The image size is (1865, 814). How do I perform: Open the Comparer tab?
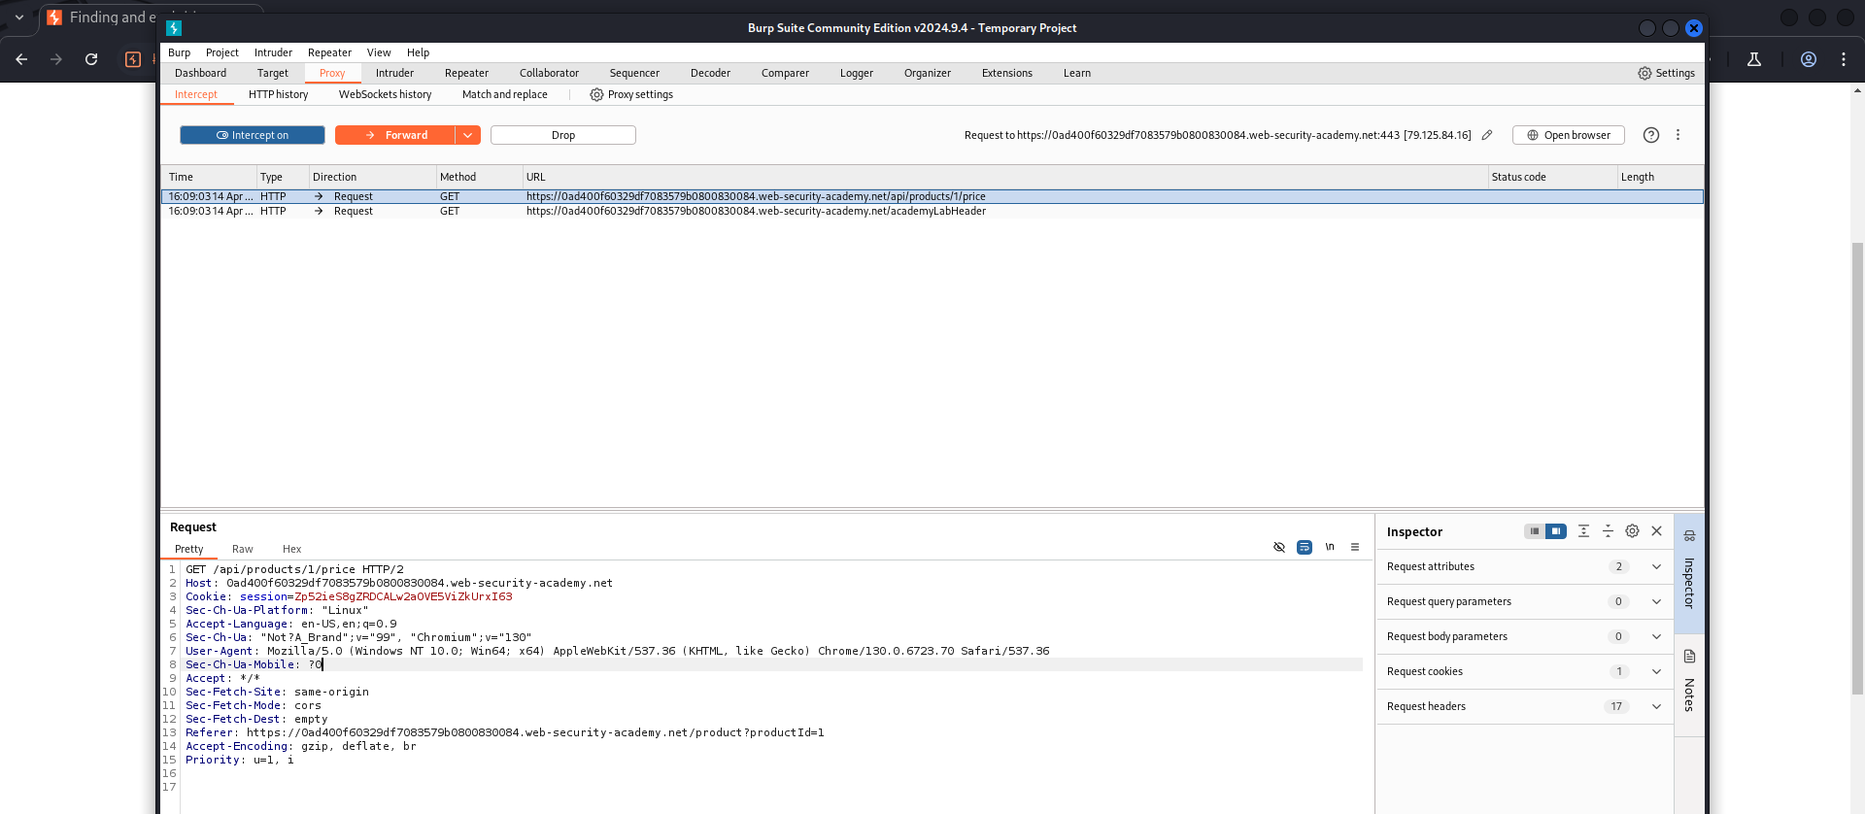coord(785,73)
